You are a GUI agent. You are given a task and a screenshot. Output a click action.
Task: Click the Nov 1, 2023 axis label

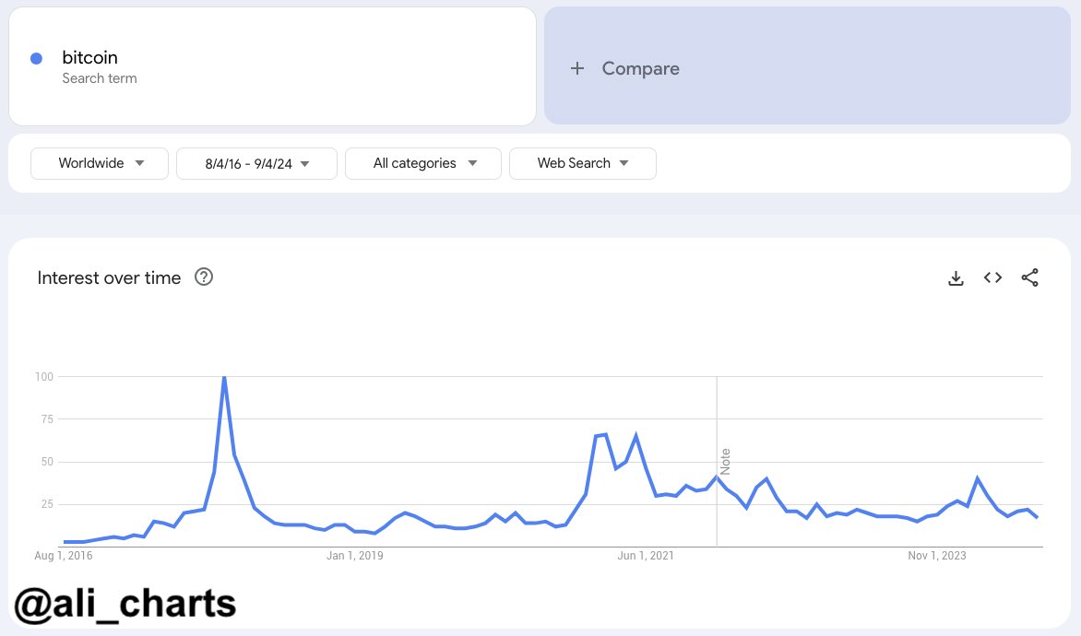[x=937, y=556]
